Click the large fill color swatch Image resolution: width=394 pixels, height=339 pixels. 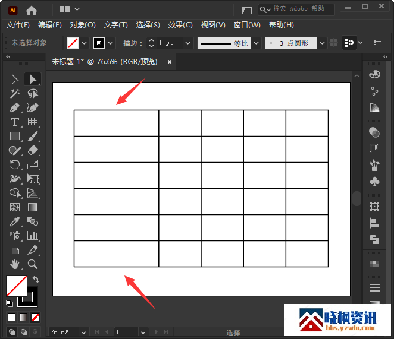click(x=17, y=286)
